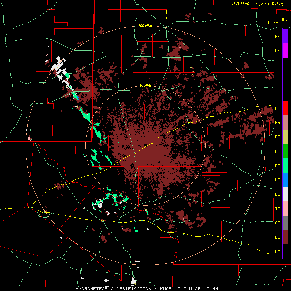Pick the dark green HR legend swatch
The height and width of the screenshot is (291, 291).
coord(286,151)
